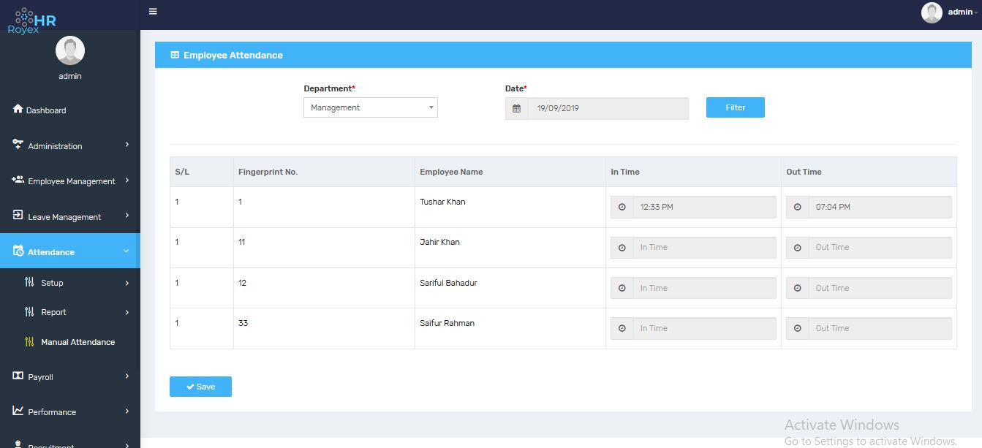Click the Dashboard home icon
The image size is (982, 448).
(x=18, y=109)
